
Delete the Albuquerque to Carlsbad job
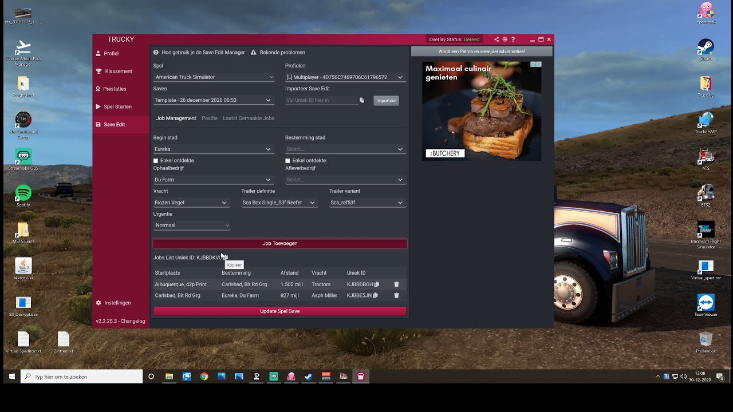(396, 284)
